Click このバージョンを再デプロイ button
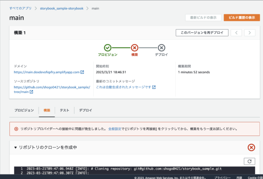The image size is (263, 179). pos(202,33)
